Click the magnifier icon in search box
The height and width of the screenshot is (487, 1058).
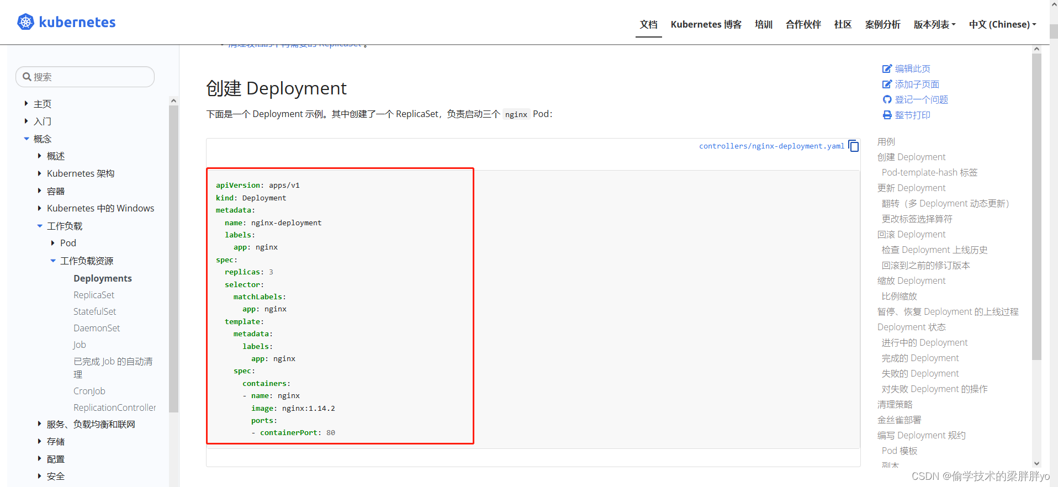(27, 77)
